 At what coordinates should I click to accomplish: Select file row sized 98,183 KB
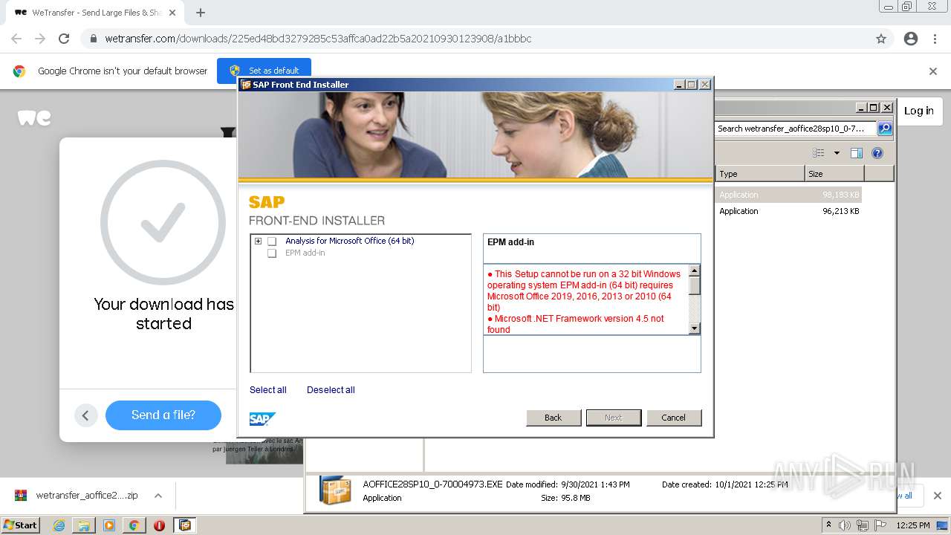click(788, 195)
